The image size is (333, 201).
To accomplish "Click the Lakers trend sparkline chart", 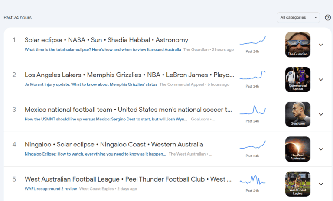I will coord(252,75).
